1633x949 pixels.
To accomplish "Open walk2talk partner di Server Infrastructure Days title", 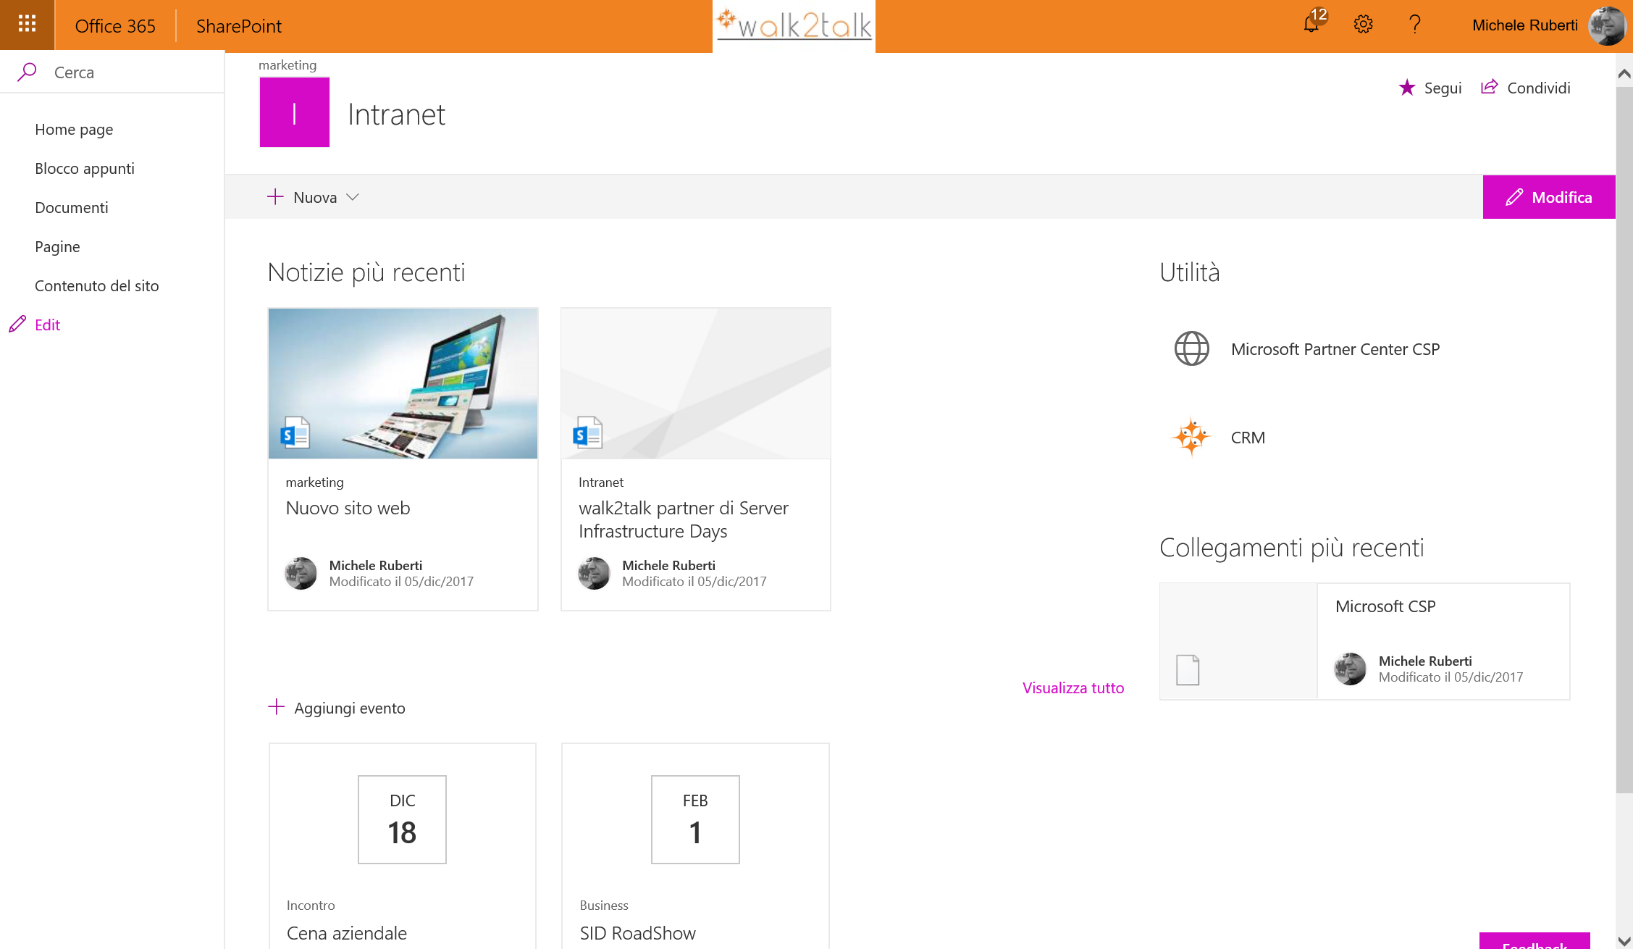I will pyautogui.click(x=684, y=519).
